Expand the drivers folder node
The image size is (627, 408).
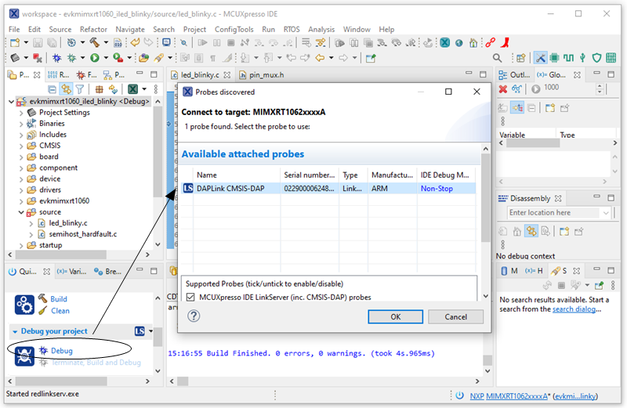[x=21, y=190]
